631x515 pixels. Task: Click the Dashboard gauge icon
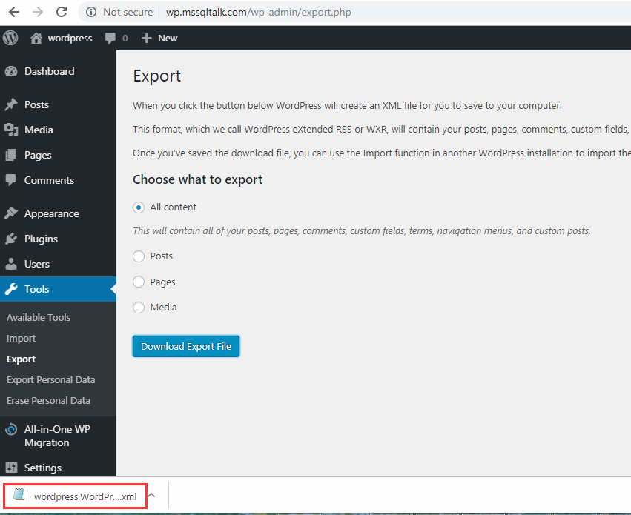pyautogui.click(x=11, y=72)
